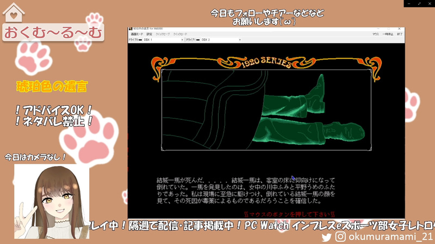435x244 pixels.
Task: Click the マウス menu item
Action: coord(376,34)
